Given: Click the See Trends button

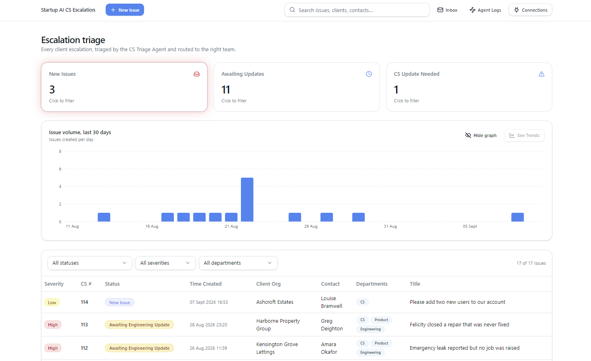Looking at the screenshot, I should 524,135.
